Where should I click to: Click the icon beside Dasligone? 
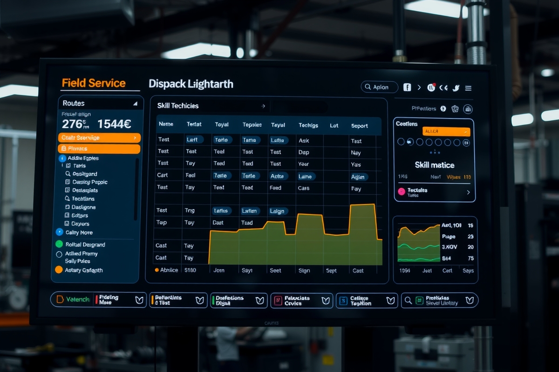pos(68,207)
